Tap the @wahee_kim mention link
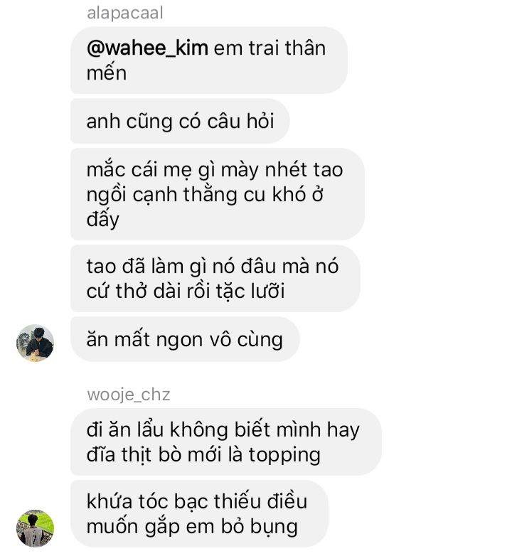The image size is (512, 556). (x=147, y=48)
